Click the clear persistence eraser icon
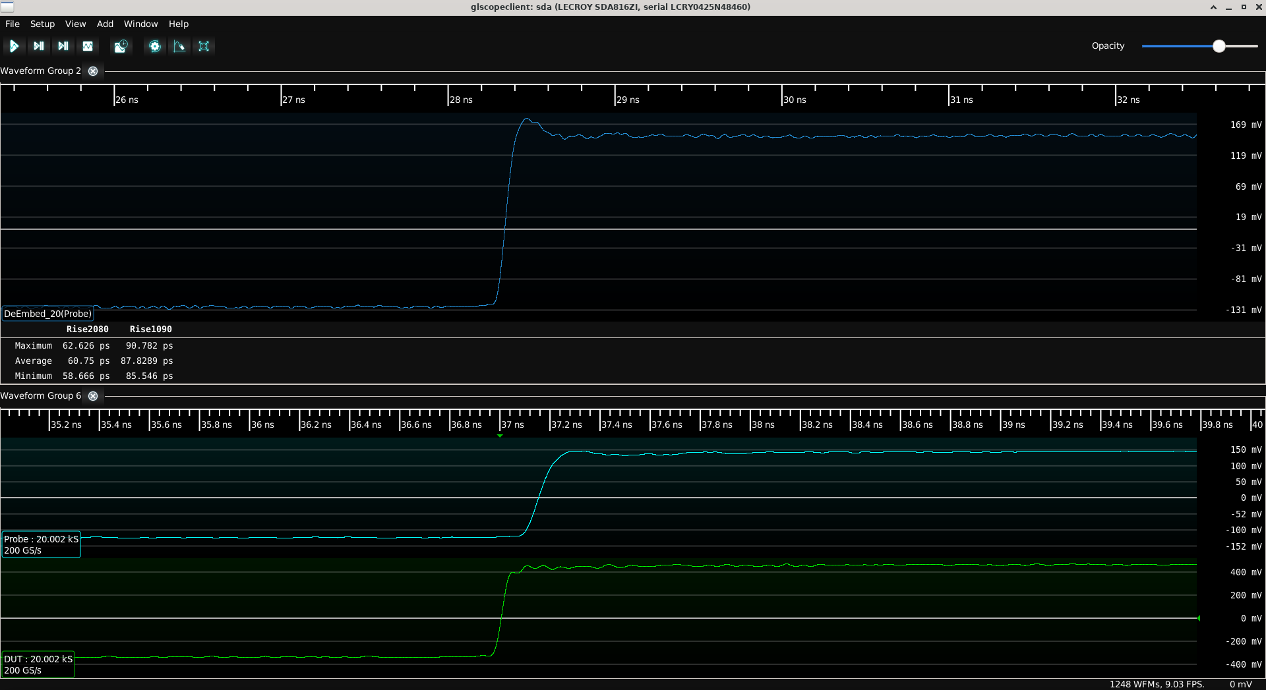 pos(179,46)
